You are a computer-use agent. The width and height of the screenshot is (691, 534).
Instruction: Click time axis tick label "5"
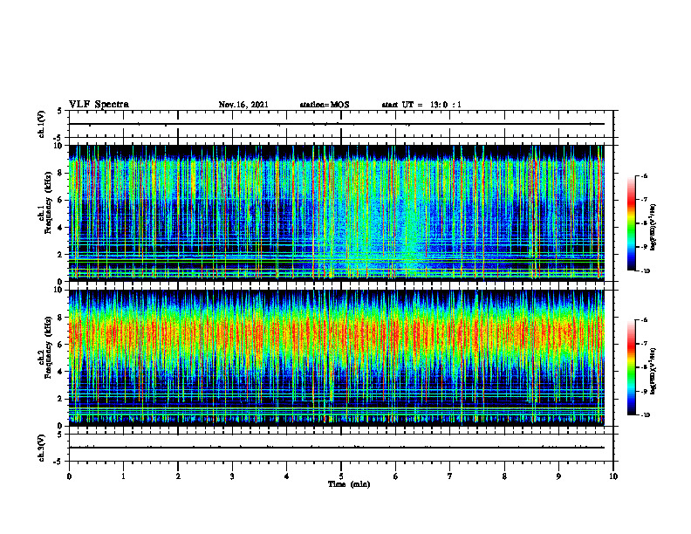(x=341, y=476)
